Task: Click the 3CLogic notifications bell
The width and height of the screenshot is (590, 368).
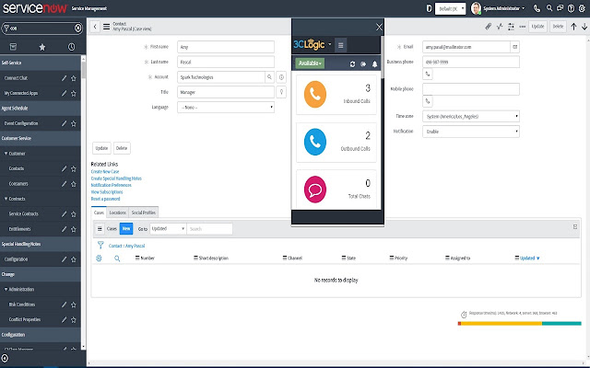Action: 375,63
